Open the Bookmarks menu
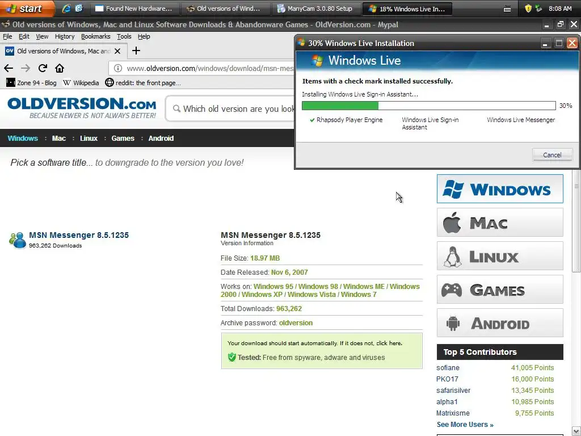The image size is (581, 436). pos(95,36)
